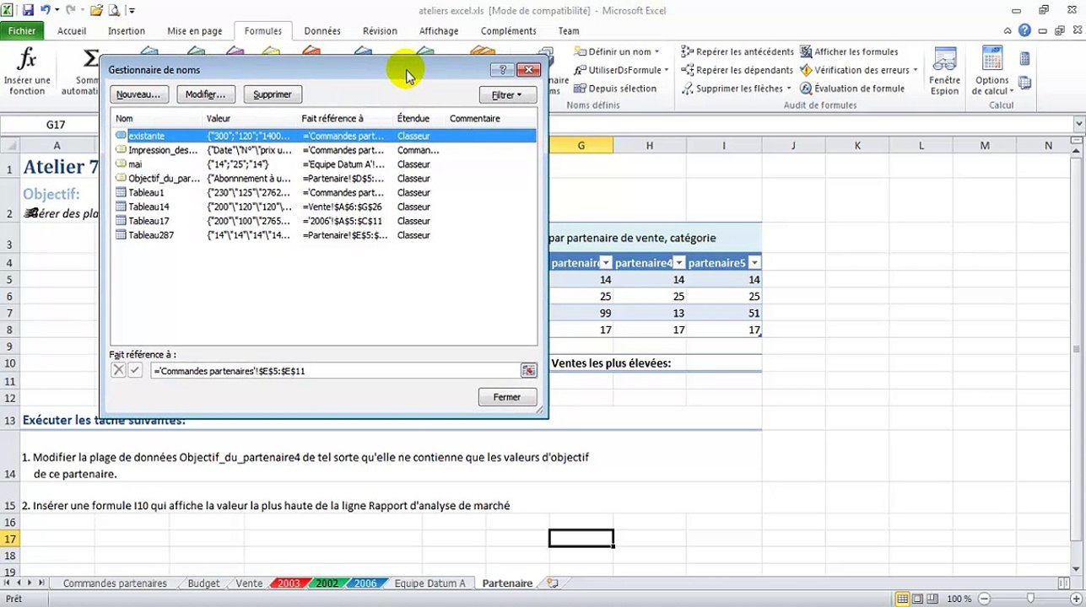
Task: Expand the UtiliserDsFormule dropdown arrow
Action: coord(667,70)
